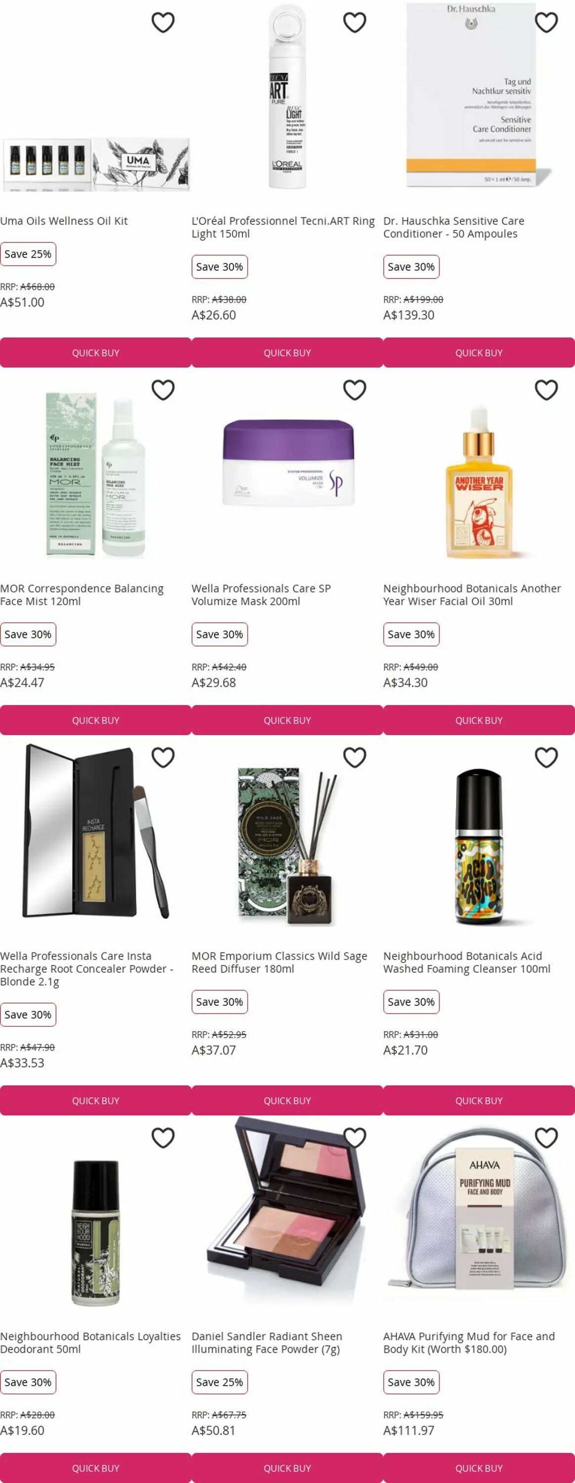
Task: Heart the Another Year Wiser Facial Oil
Action: 546,390
